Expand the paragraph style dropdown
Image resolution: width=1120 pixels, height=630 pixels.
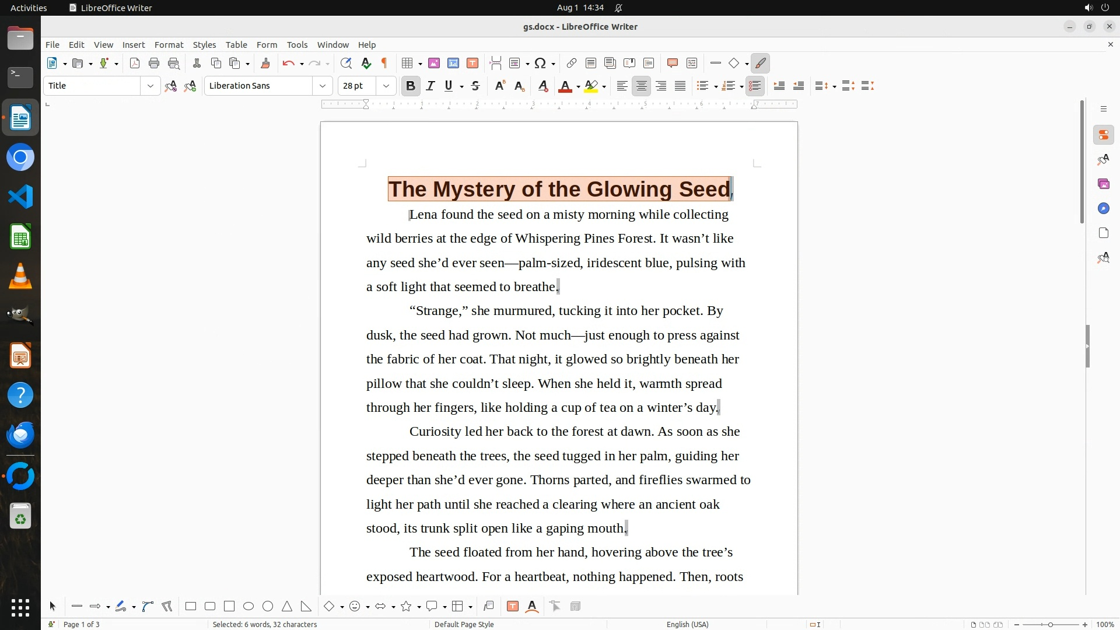(150, 86)
